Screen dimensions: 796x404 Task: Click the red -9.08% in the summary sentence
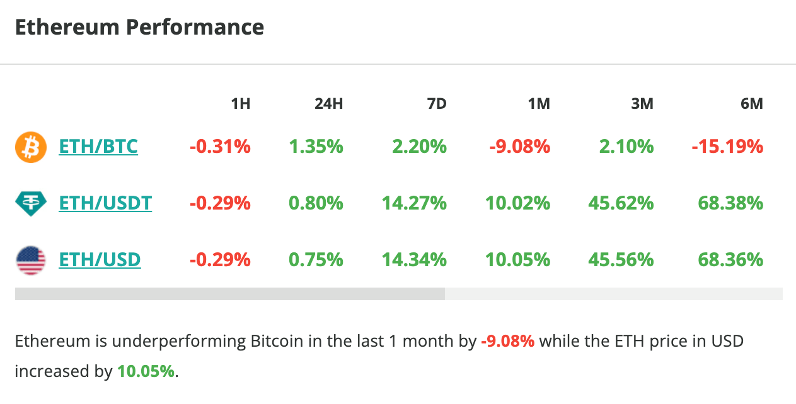point(507,342)
